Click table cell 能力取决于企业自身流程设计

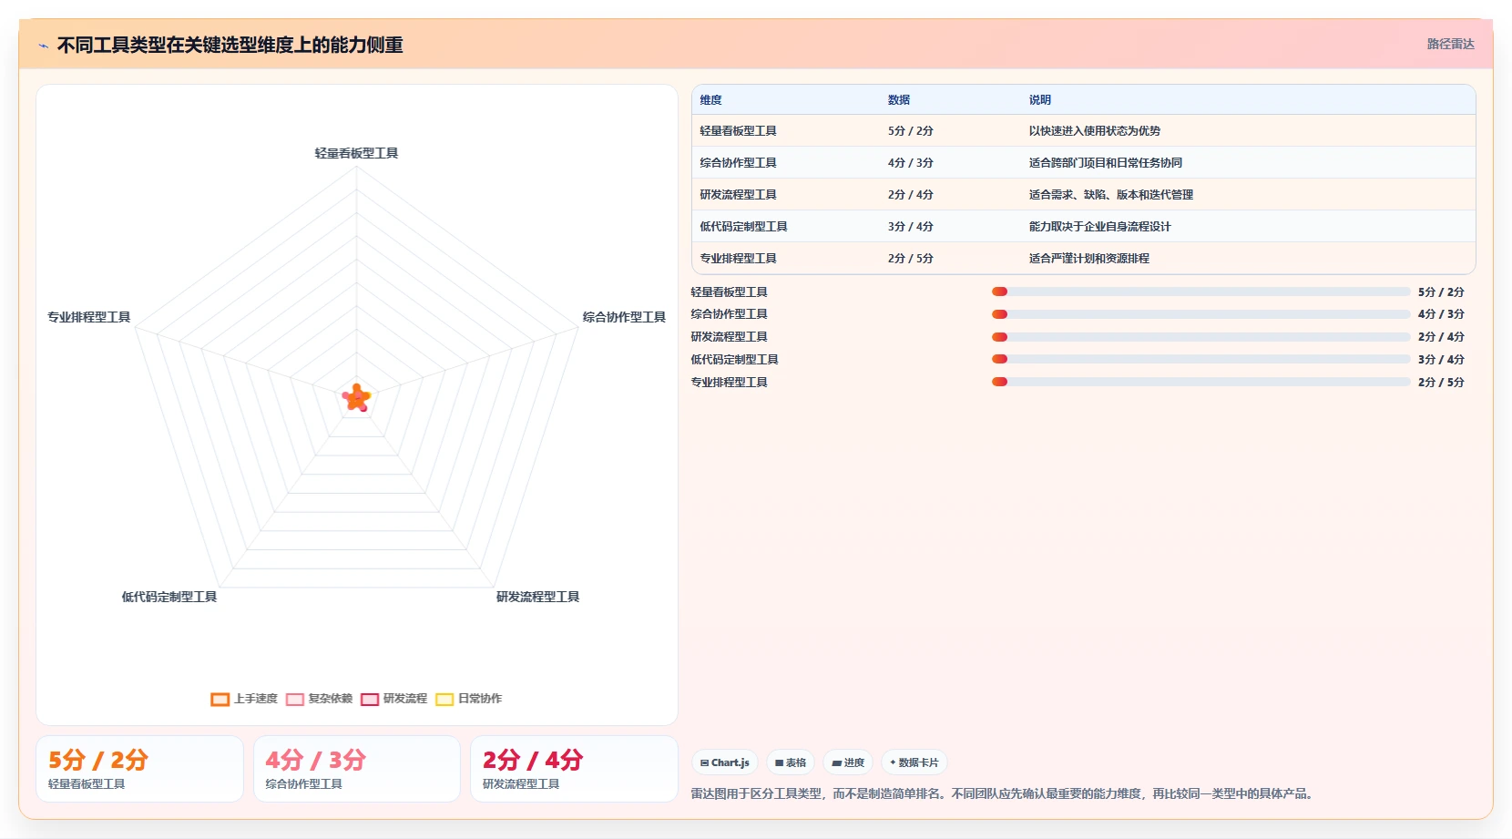(1100, 227)
